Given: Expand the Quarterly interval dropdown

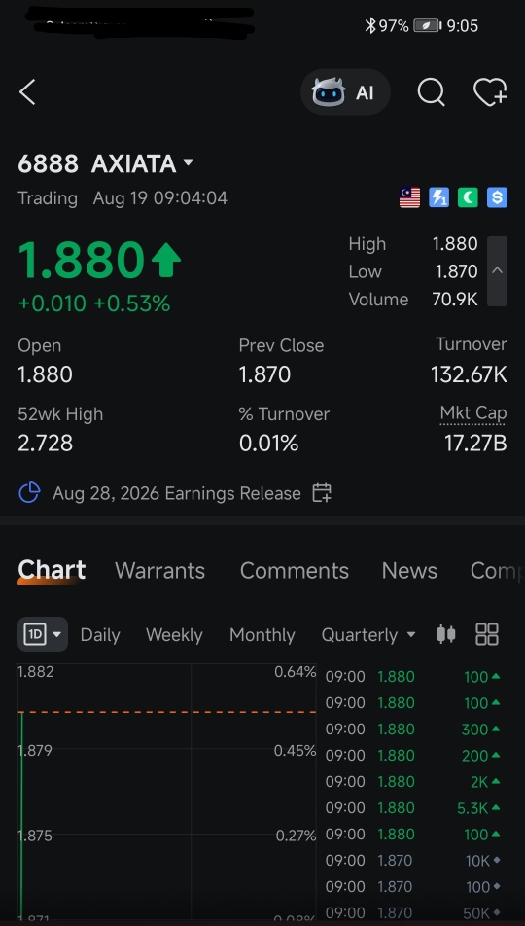Looking at the screenshot, I should click(x=368, y=635).
